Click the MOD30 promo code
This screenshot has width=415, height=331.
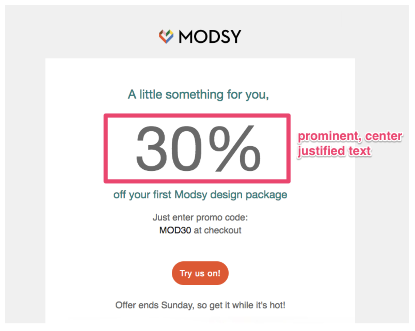pos(175,230)
